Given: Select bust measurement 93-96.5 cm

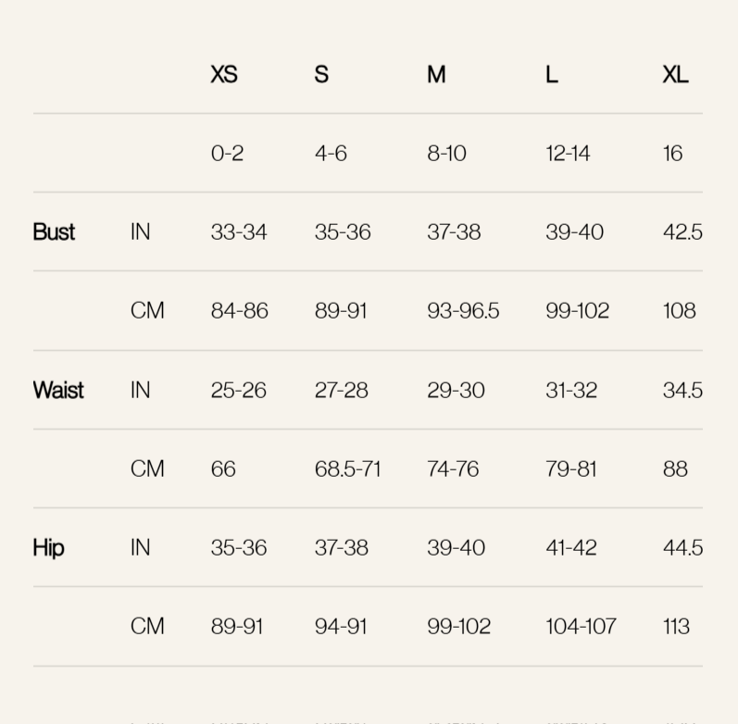Looking at the screenshot, I should click(x=463, y=311).
